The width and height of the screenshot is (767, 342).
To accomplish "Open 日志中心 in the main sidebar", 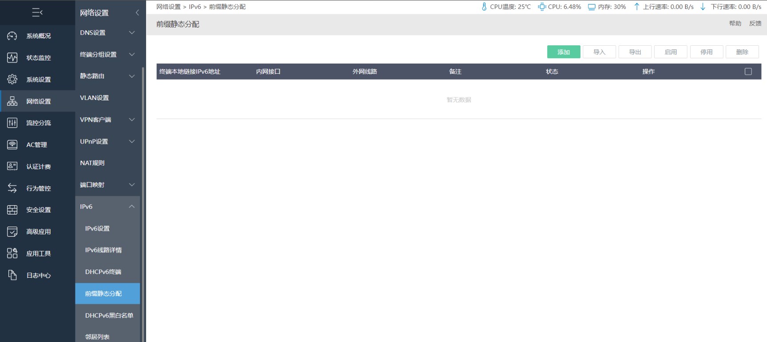I will [x=38, y=275].
